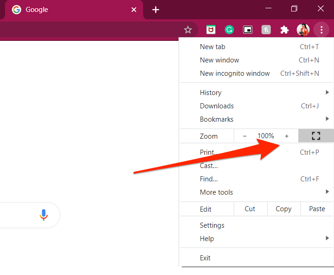Search by voice using microphone icon
This screenshot has height=275, width=334.
coord(44,215)
